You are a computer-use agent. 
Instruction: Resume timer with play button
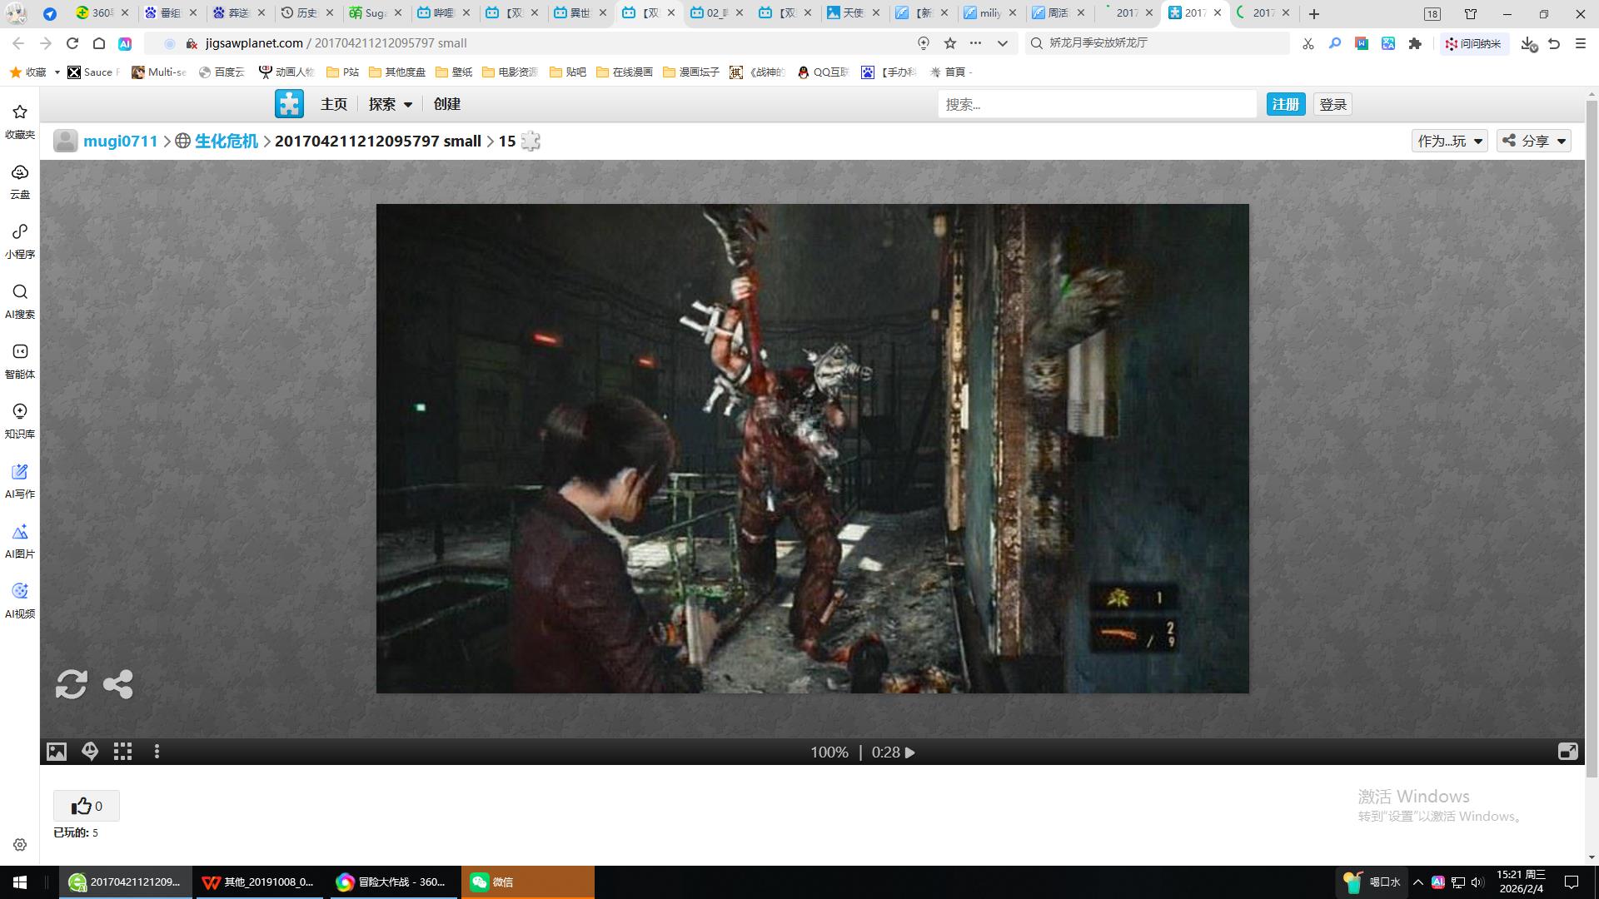pyautogui.click(x=910, y=752)
